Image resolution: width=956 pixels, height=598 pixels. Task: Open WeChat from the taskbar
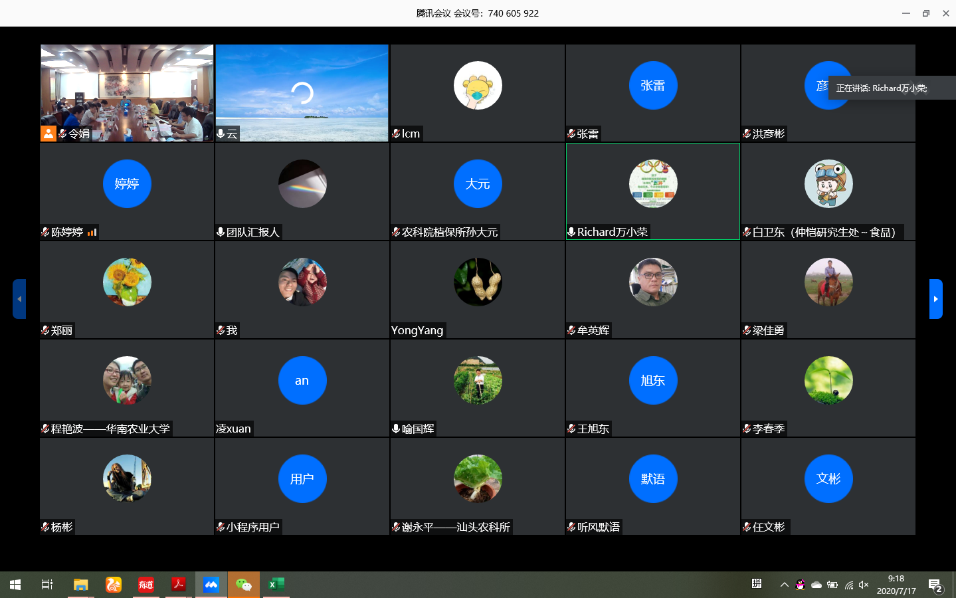(x=244, y=585)
